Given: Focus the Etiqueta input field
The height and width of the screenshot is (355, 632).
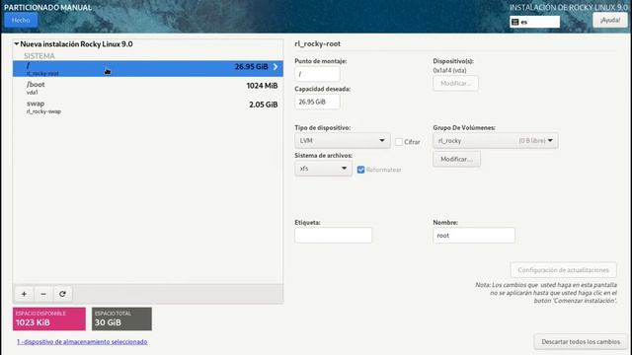Looking at the screenshot, I should pyautogui.click(x=334, y=236).
